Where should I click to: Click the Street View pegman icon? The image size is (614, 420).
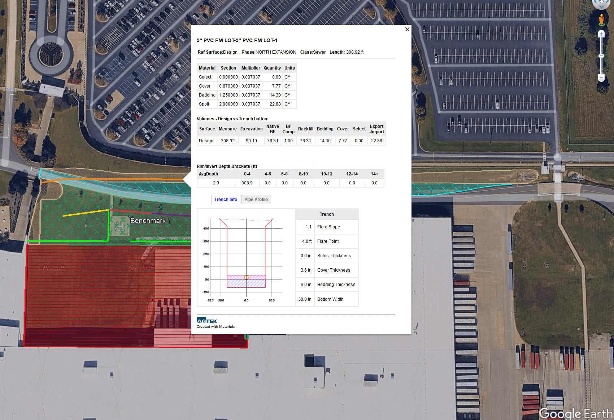(x=601, y=20)
